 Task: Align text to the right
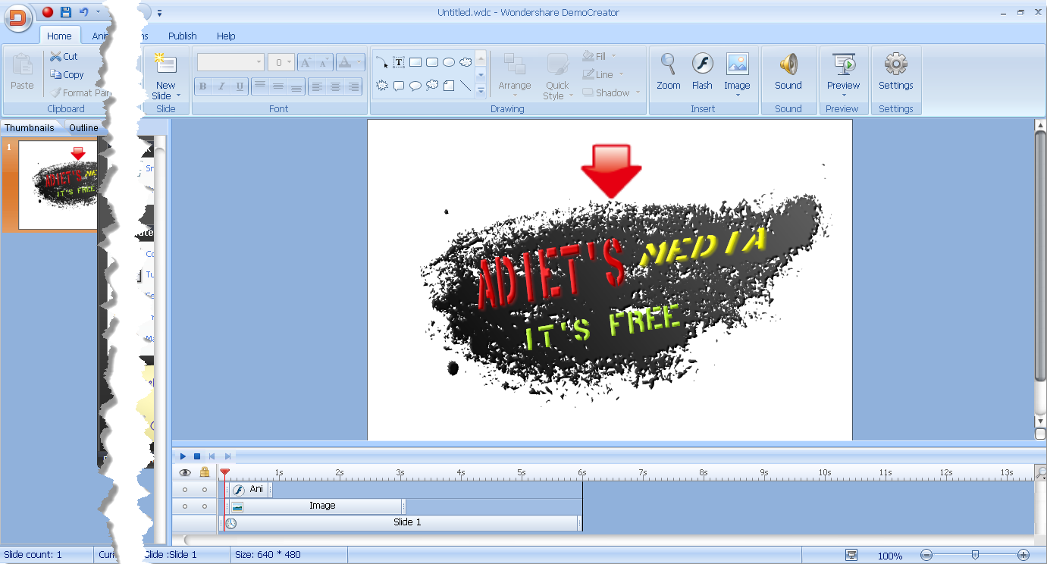point(353,86)
